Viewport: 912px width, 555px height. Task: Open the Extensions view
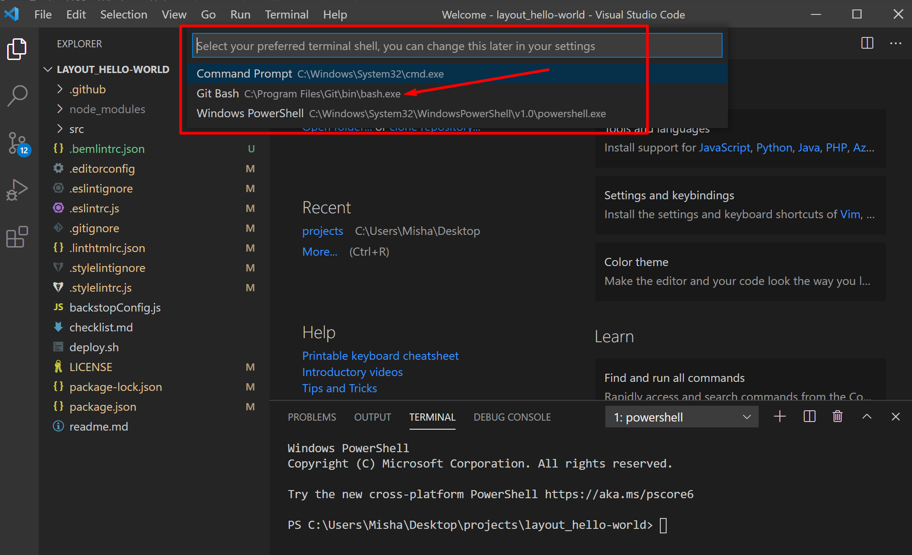coord(17,237)
